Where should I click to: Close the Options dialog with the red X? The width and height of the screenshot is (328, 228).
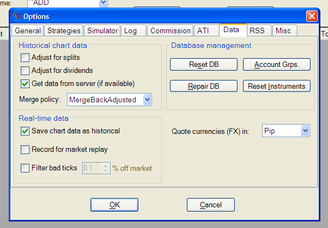312,16
